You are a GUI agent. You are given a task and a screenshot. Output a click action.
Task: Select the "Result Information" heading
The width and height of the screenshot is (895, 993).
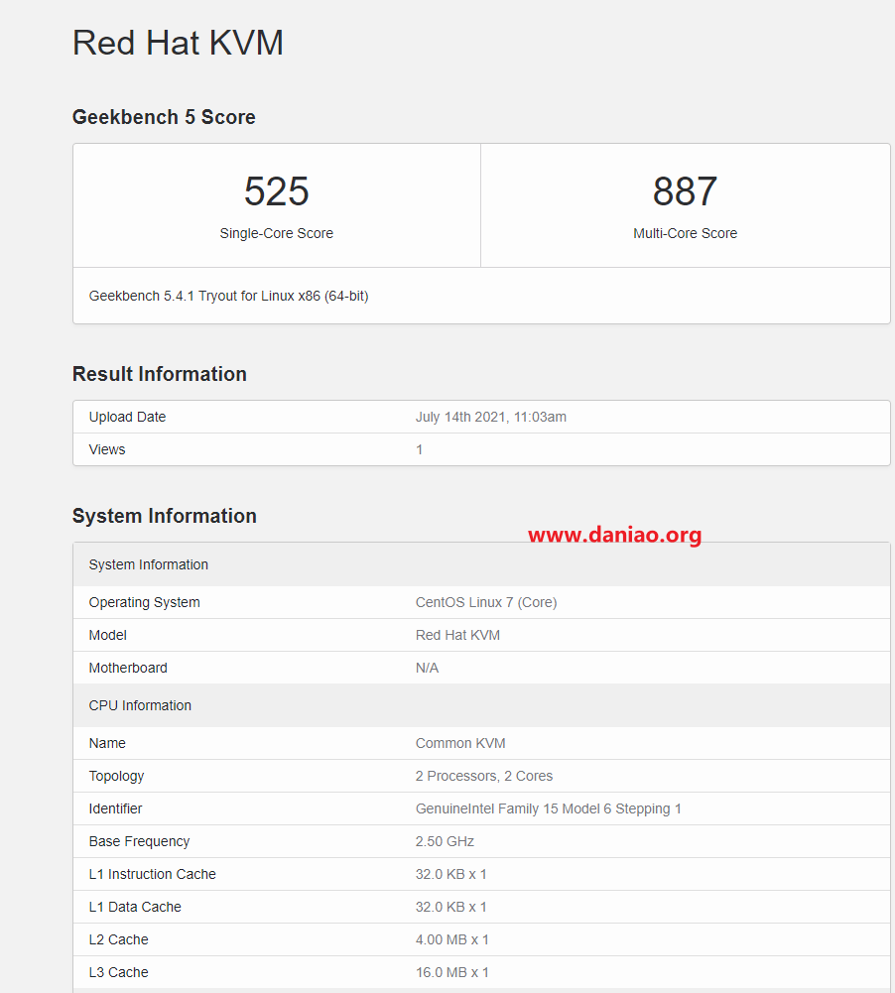tap(160, 374)
